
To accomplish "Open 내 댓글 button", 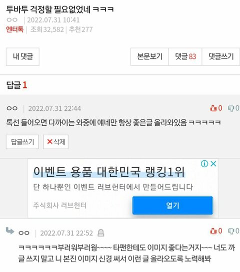I will coord(22,57).
